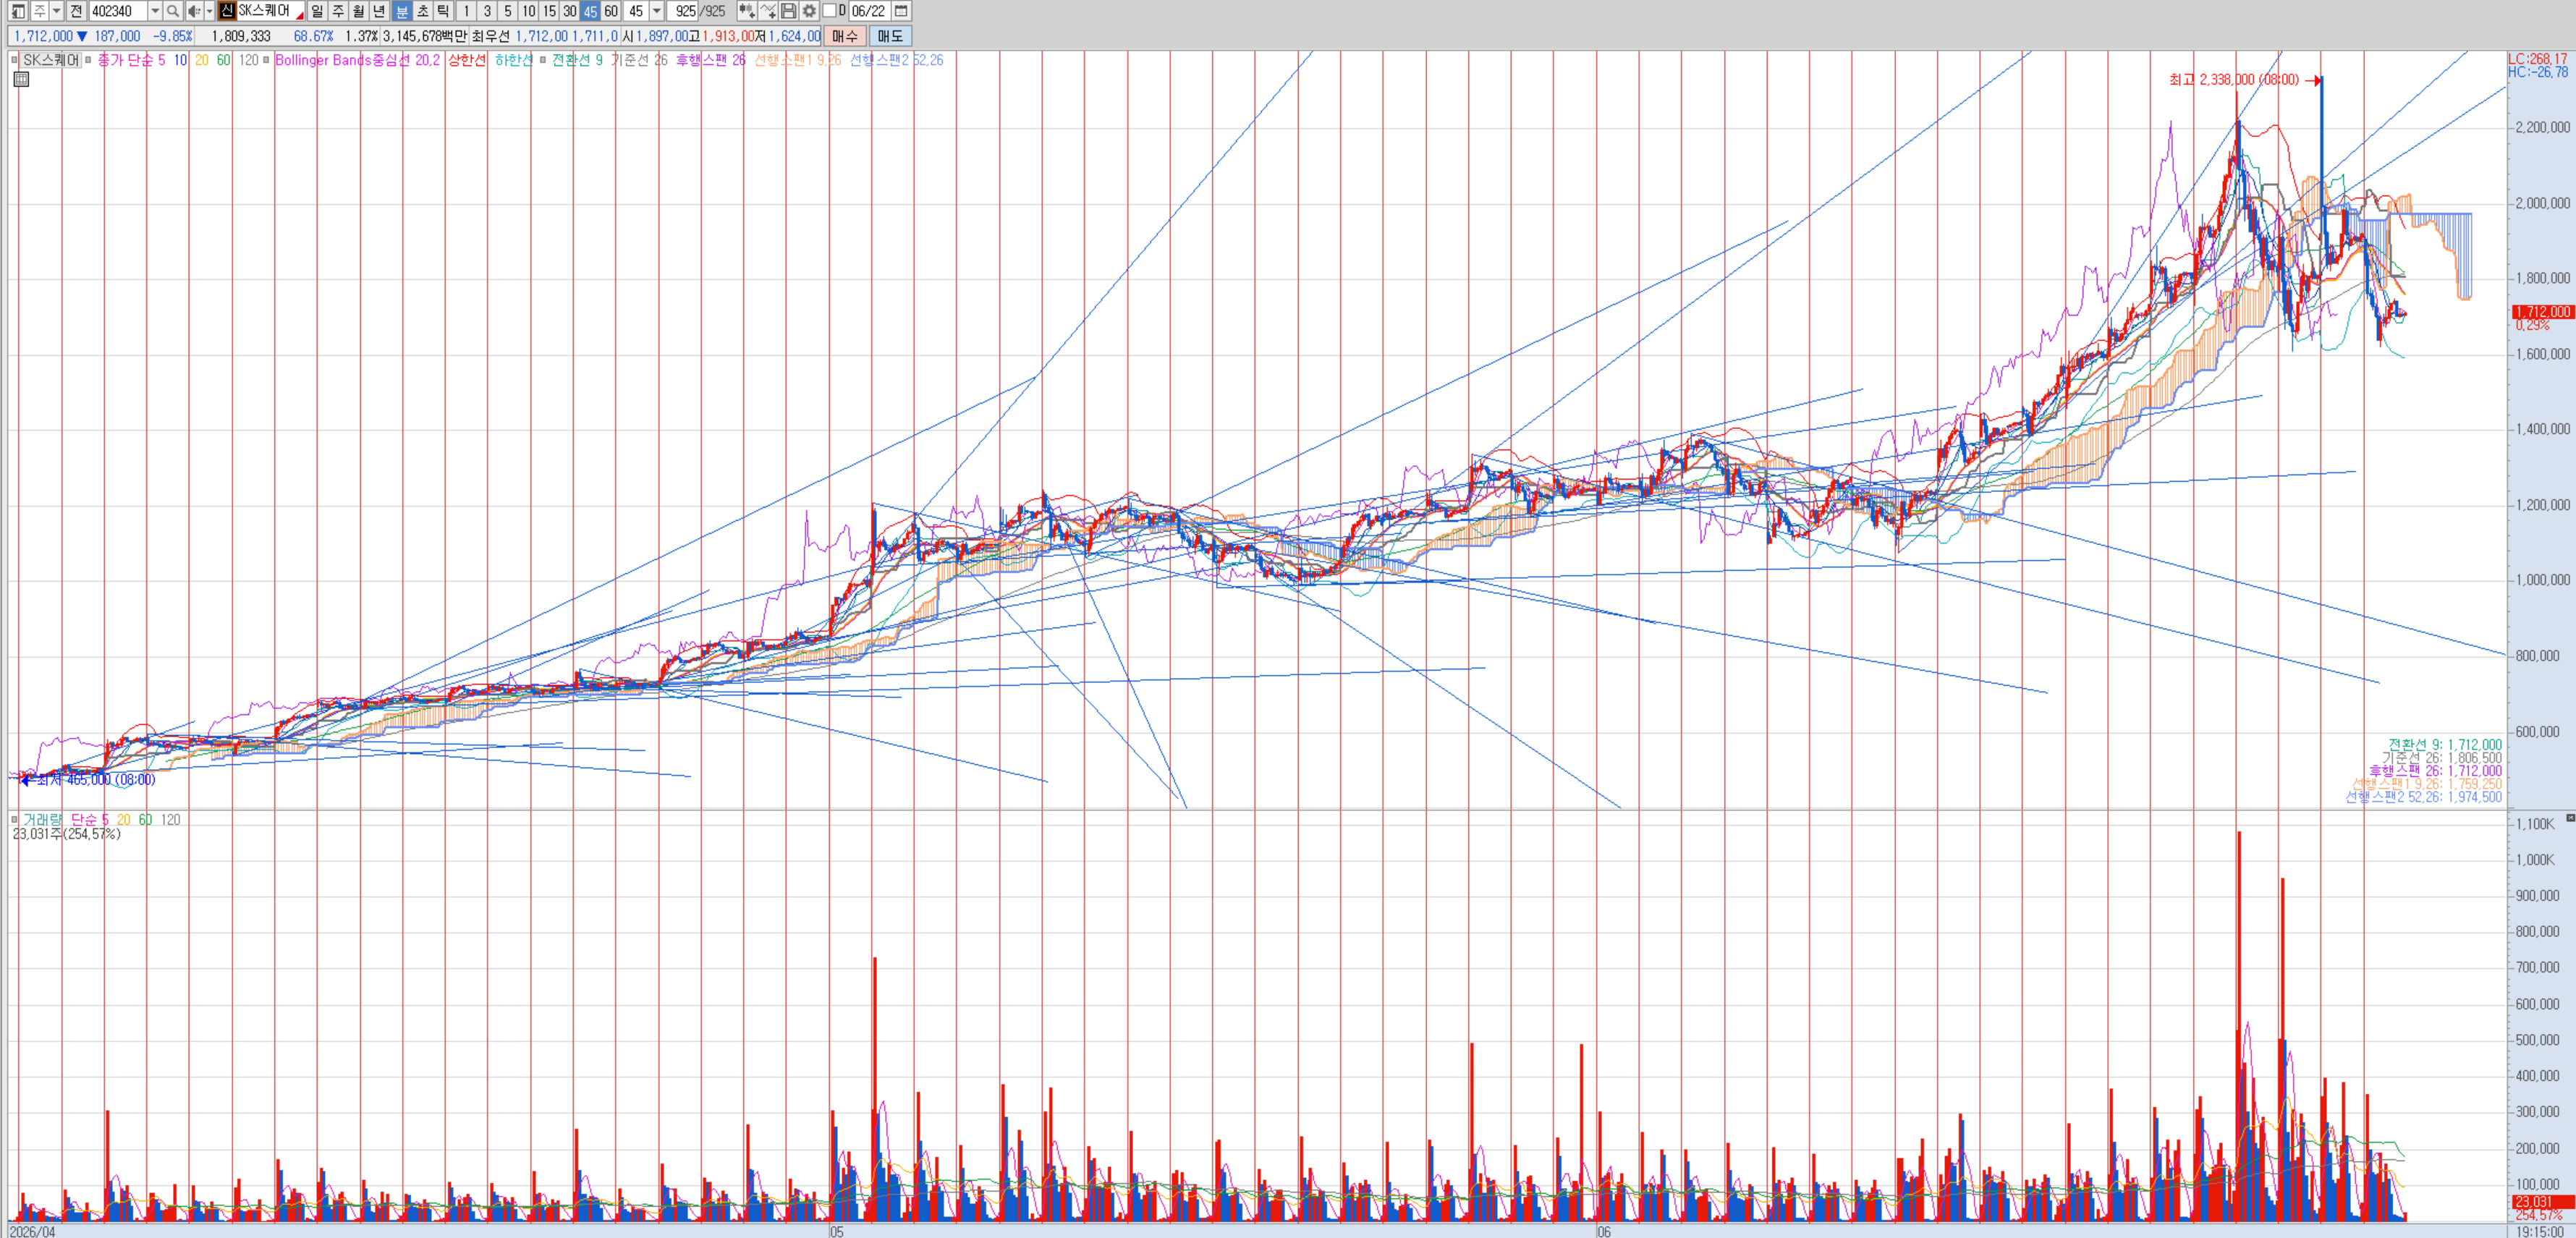Select the 초 second chart period
This screenshot has width=2576, height=1238.
pos(422,11)
